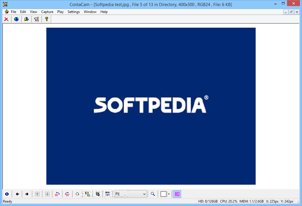Open the Edit menu

pos(23,12)
